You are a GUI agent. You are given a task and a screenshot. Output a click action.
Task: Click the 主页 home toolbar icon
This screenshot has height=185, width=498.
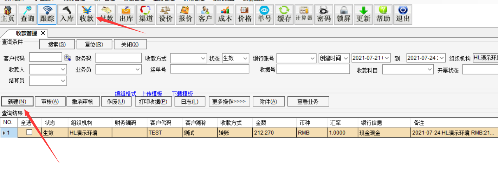click(x=8, y=14)
